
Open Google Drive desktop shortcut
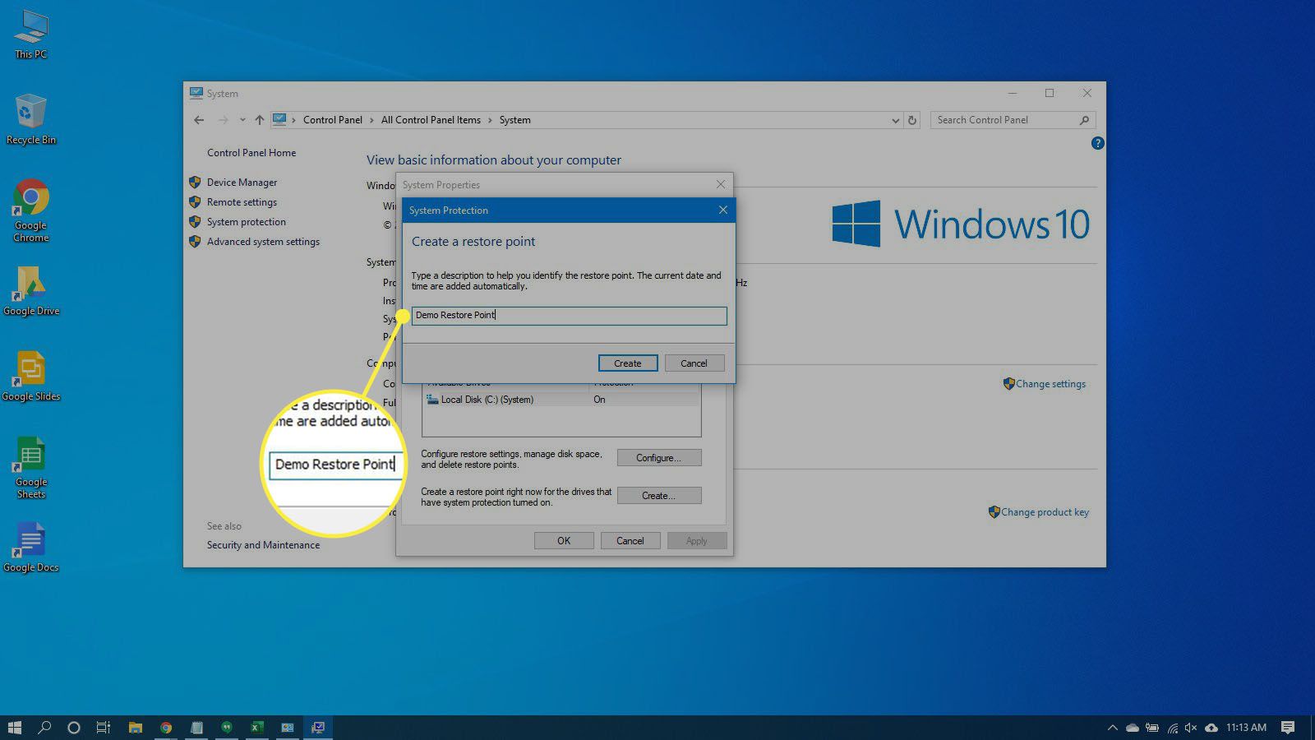pos(31,291)
